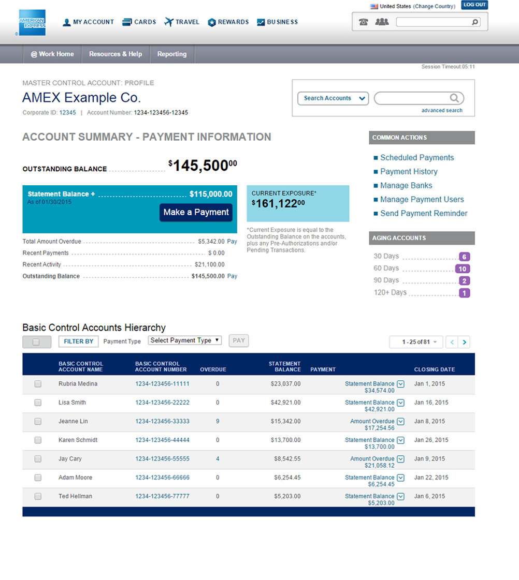Screen dimensions: 519x580
Task: Check the Rubria Medina row checkbox
Action: click(x=38, y=384)
